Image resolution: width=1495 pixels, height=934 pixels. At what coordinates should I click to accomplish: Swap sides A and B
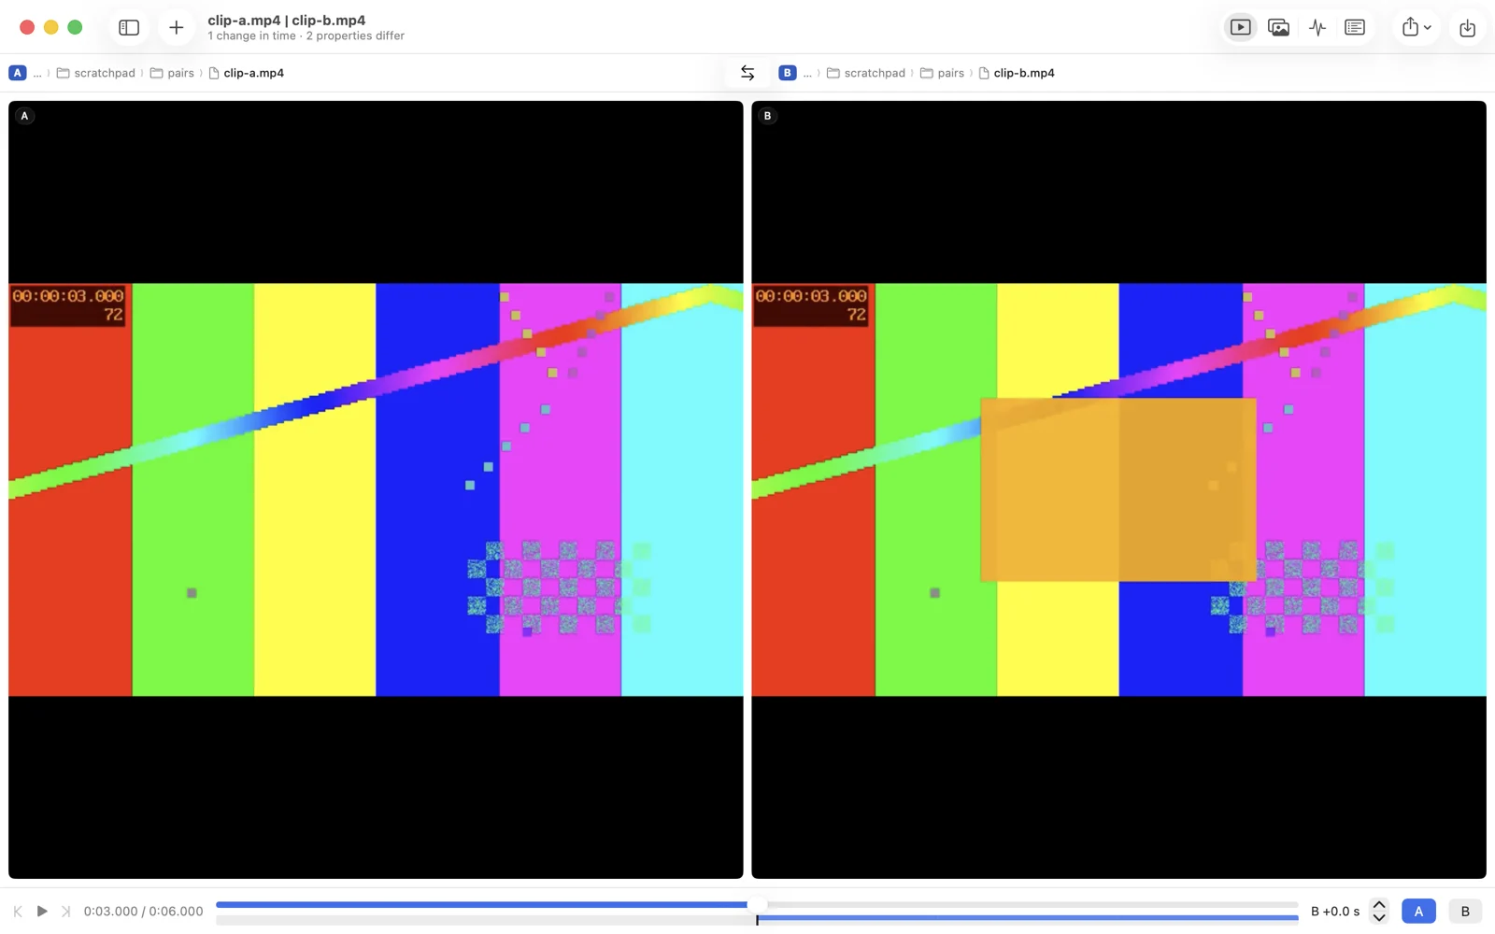point(747,73)
